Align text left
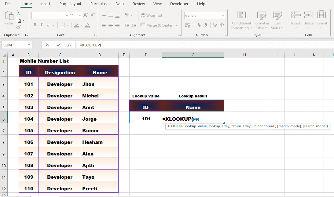This screenshot has width=334, height=197. pos(104,25)
